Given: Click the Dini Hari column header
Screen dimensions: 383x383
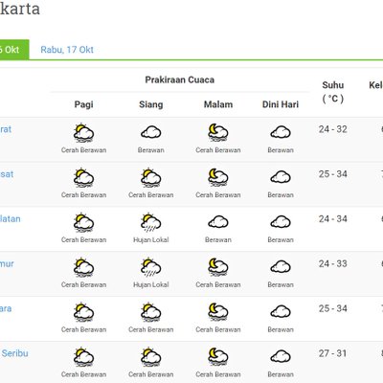Looking at the screenshot, I should [281, 104].
